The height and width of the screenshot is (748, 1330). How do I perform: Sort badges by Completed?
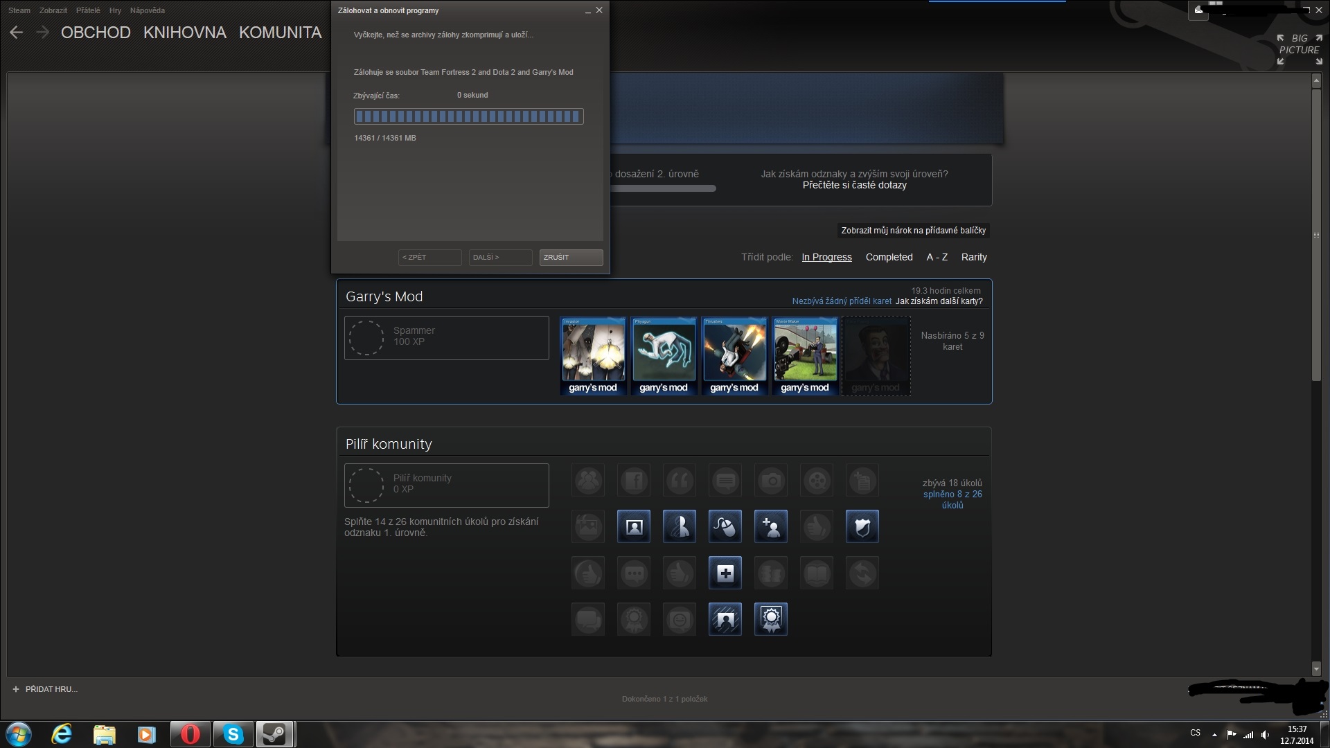pos(889,257)
